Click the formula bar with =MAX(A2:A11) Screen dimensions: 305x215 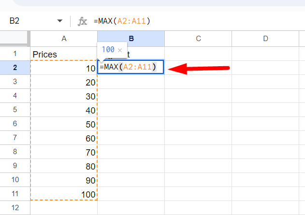(193, 21)
